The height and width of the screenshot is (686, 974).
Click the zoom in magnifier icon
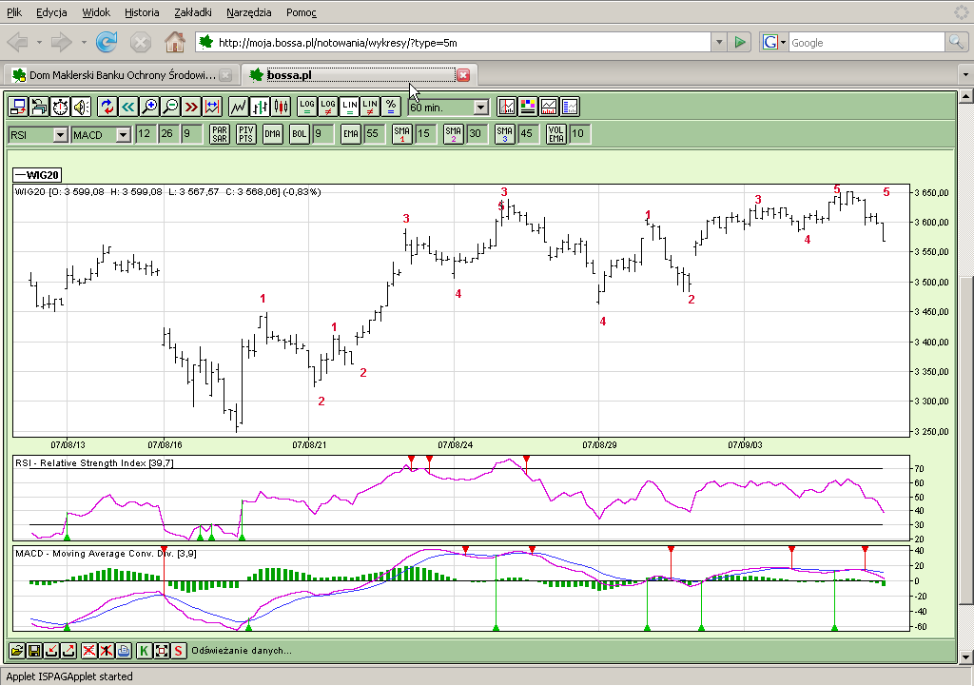pyautogui.click(x=148, y=108)
